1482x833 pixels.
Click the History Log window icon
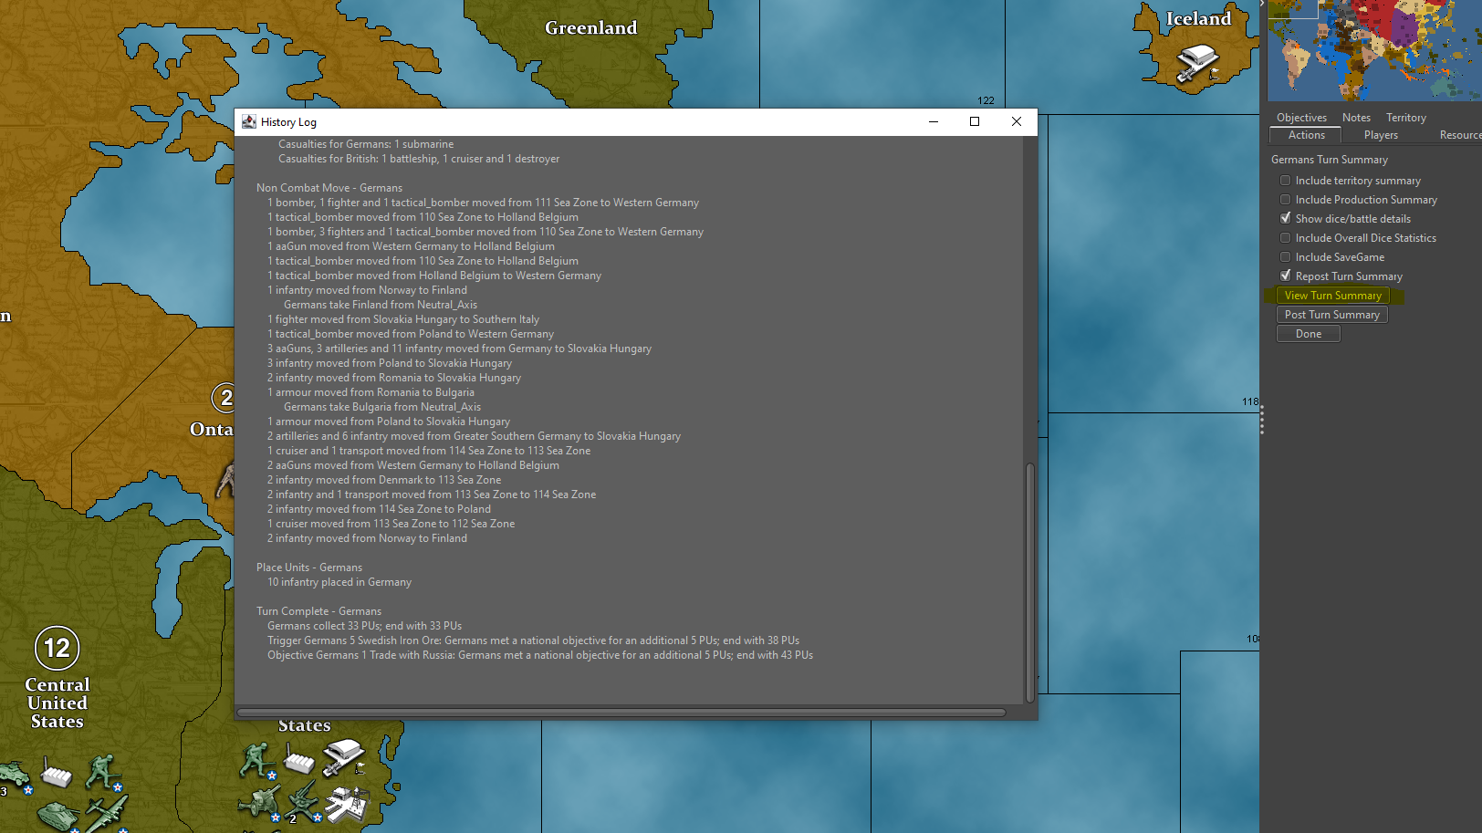[x=249, y=122]
